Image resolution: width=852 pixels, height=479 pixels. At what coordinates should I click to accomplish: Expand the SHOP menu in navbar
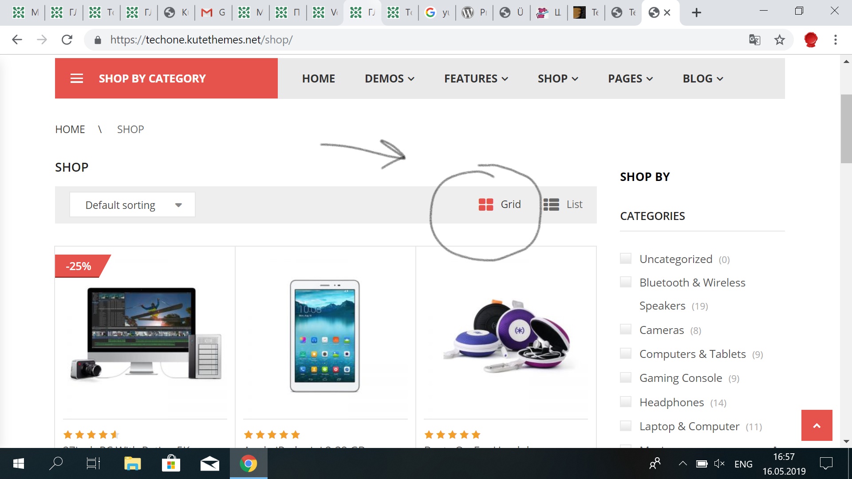pyautogui.click(x=558, y=79)
